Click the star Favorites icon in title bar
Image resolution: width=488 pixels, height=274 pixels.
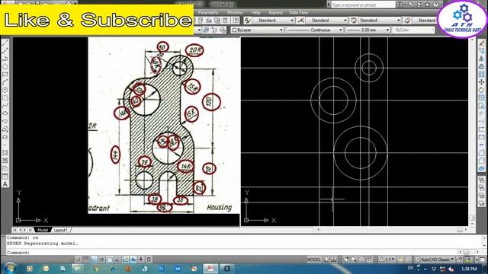pyautogui.click(x=428, y=5)
